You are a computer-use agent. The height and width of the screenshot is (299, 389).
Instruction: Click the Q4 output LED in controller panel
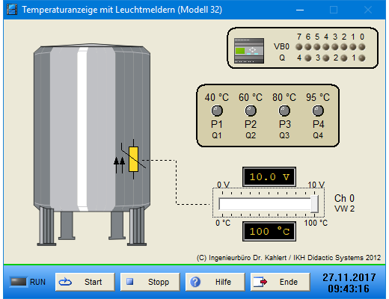pyautogui.click(x=308, y=58)
